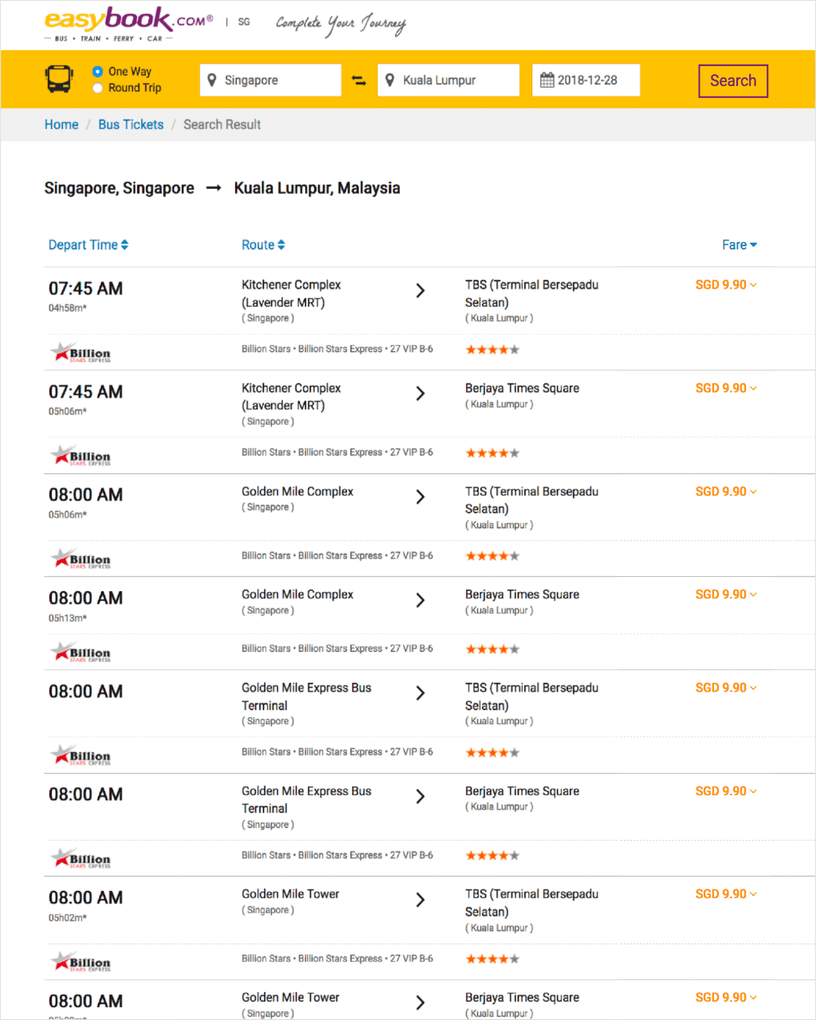Sort results by Fare
Image resolution: width=816 pixels, height=1020 pixels.
click(x=739, y=245)
